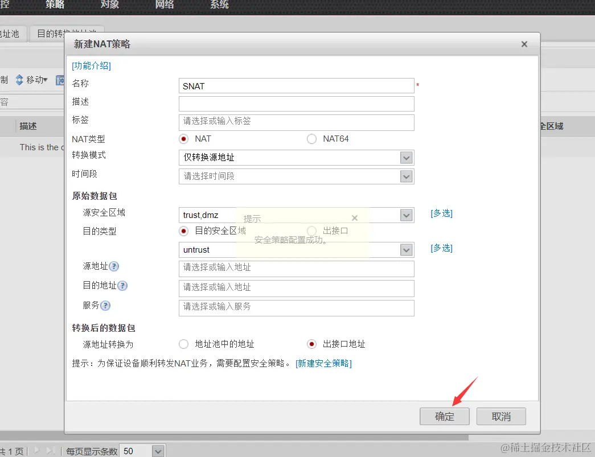This screenshot has height=457, width=595.
Task: Click the 仅转换源地址 mode field
Action: (x=297, y=158)
